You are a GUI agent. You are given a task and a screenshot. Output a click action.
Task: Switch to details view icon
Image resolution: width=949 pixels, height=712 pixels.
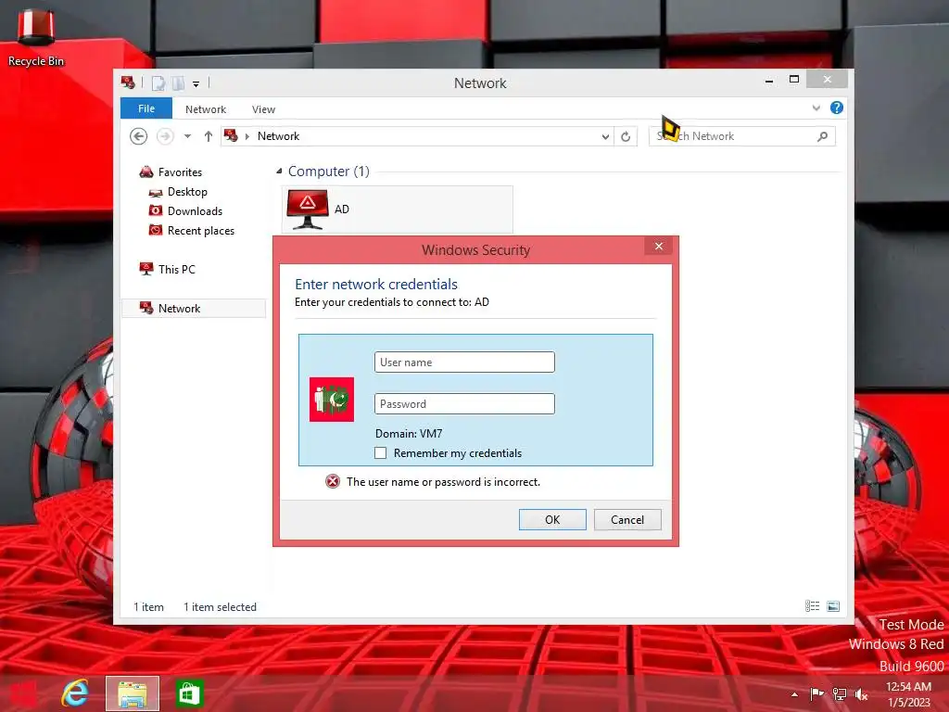click(x=812, y=606)
